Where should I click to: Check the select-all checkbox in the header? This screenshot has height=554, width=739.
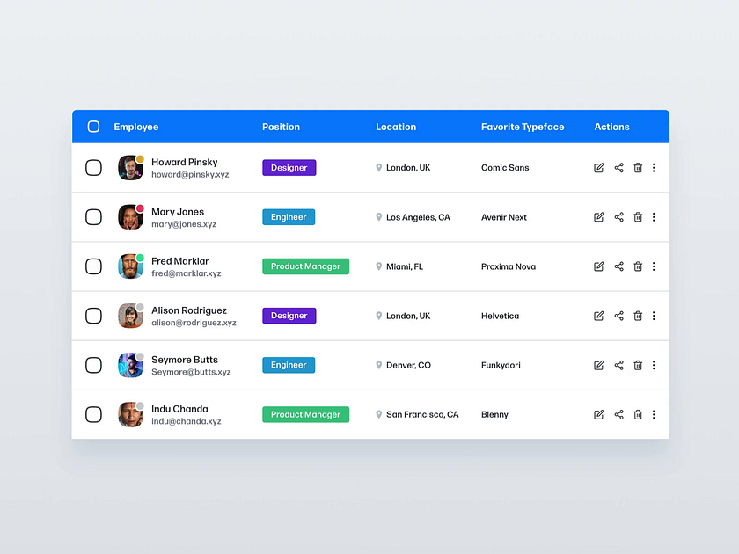point(93,126)
